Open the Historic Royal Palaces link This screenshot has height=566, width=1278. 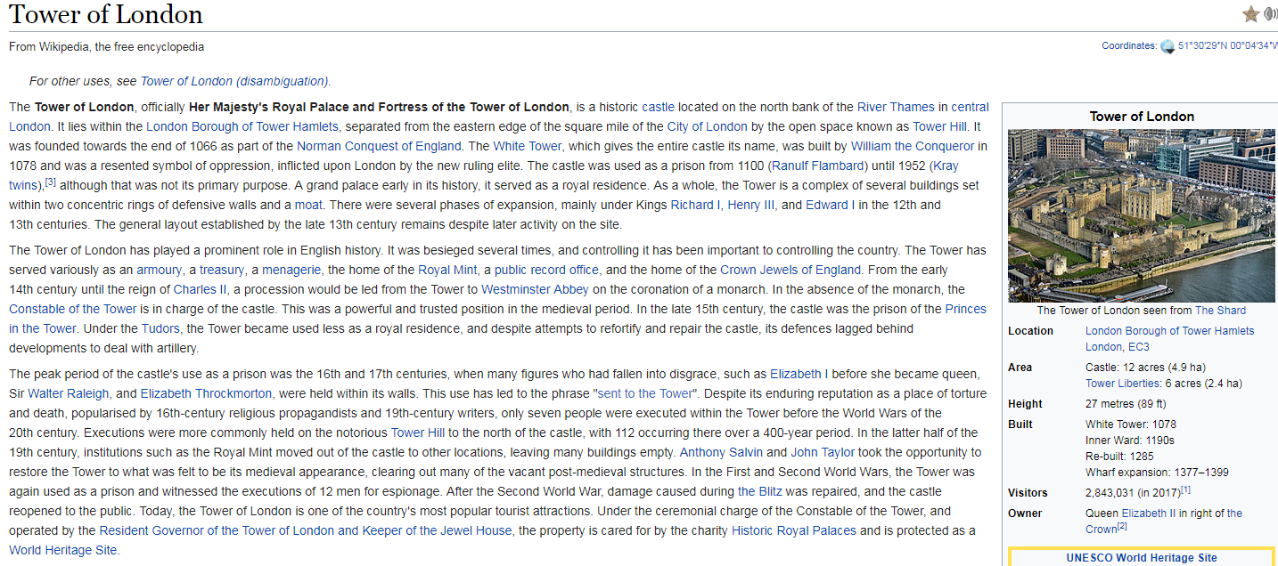(x=794, y=530)
